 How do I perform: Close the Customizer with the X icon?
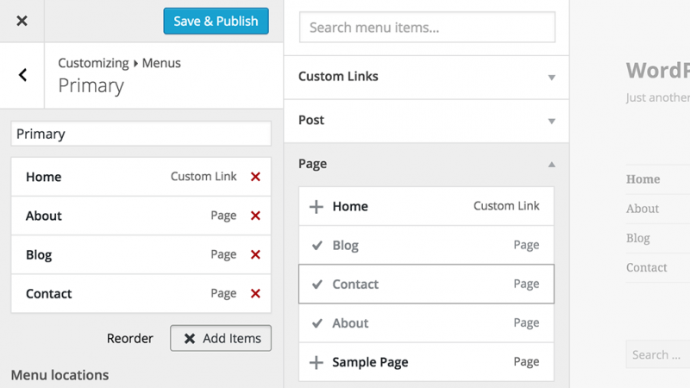tap(22, 21)
